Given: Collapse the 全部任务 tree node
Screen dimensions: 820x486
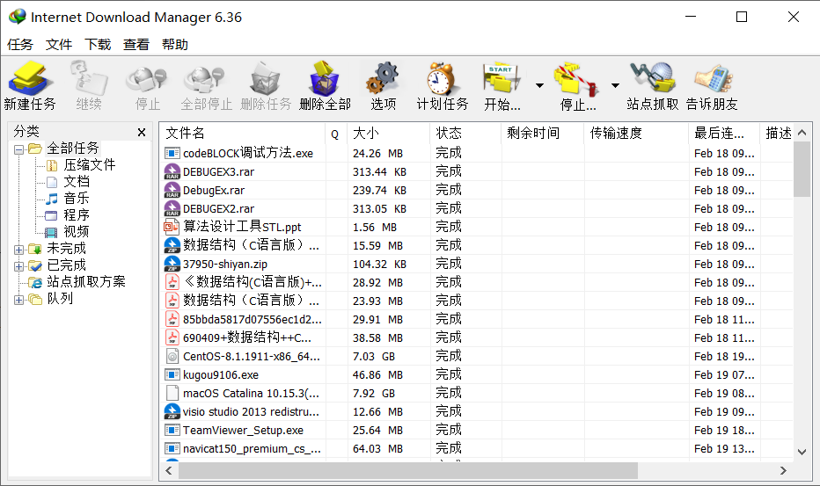Looking at the screenshot, I should tap(19, 149).
